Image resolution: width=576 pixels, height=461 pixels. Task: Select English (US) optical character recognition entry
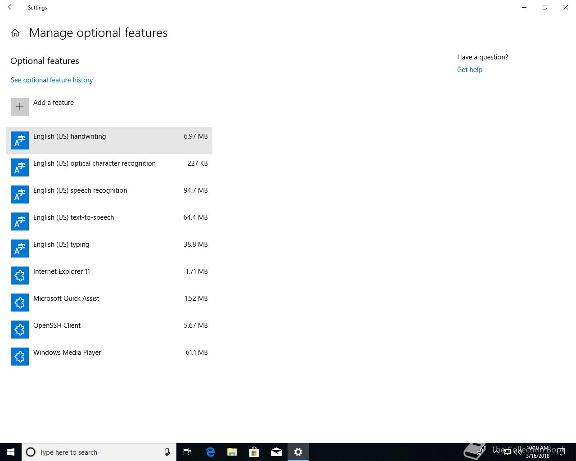click(x=109, y=167)
